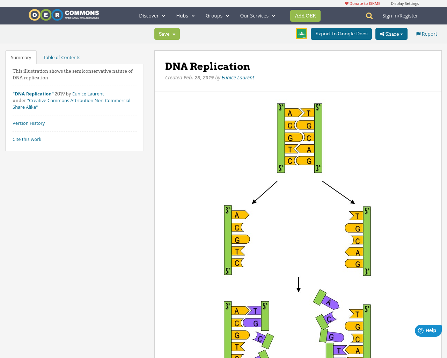
Task: Select the Summary tab
Action: [21, 57]
